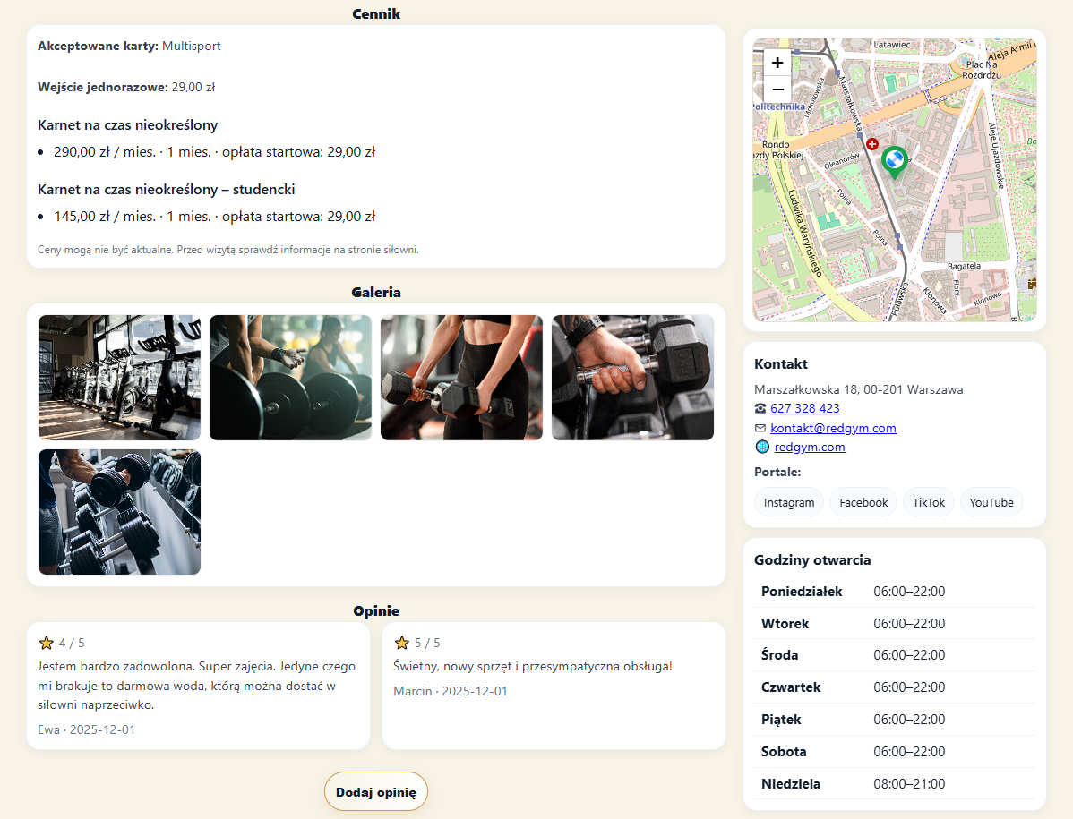
Task: Open the Instagram portal
Action: (789, 502)
